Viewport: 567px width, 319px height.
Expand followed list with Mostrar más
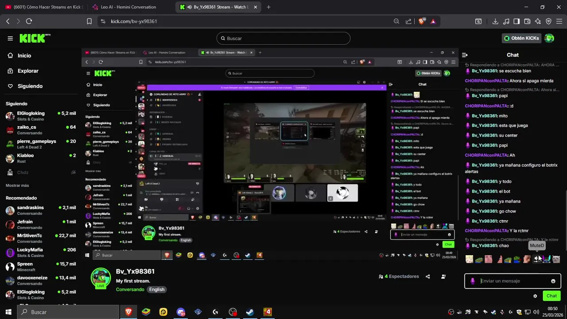click(17, 185)
